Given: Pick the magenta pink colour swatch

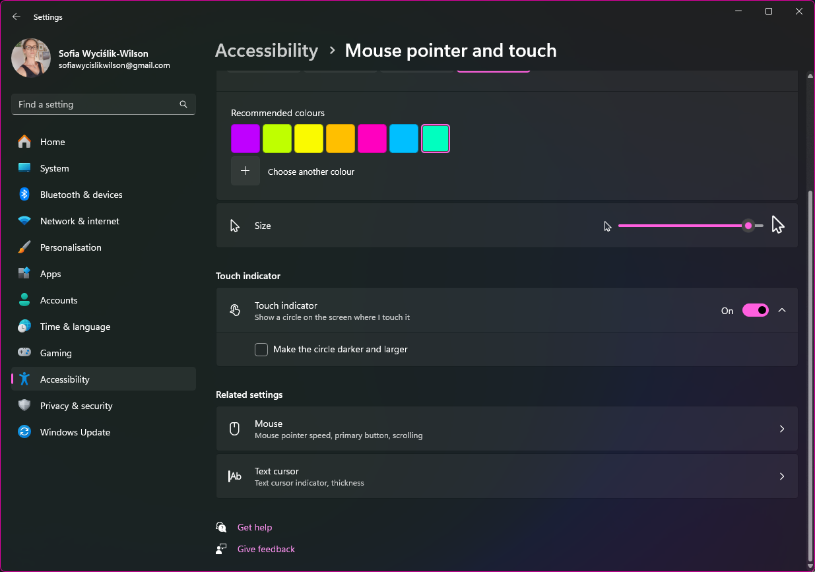Looking at the screenshot, I should point(372,139).
